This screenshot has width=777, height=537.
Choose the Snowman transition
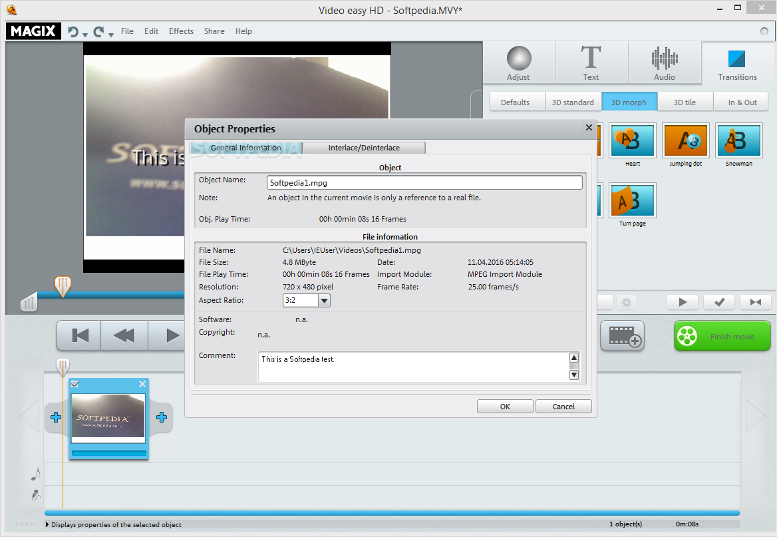(x=739, y=140)
